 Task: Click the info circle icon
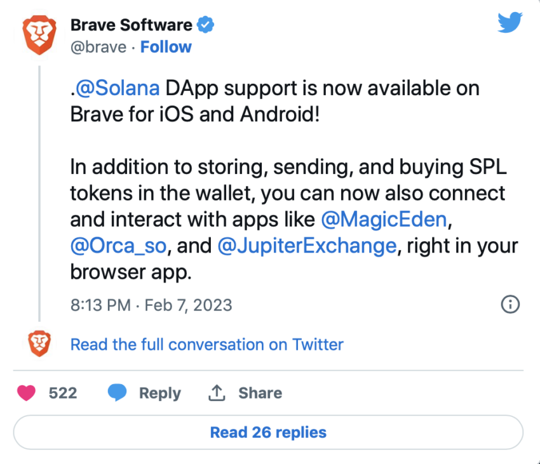(510, 304)
